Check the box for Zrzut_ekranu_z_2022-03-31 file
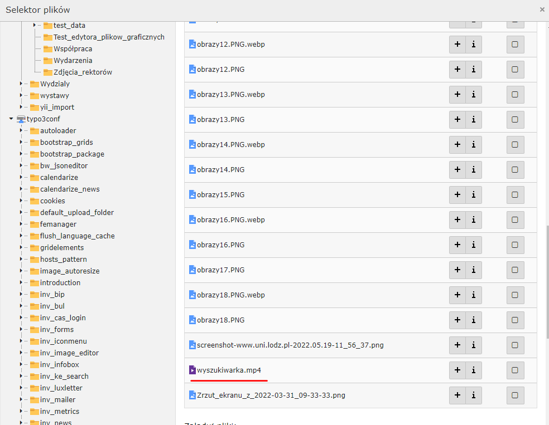 click(x=515, y=395)
